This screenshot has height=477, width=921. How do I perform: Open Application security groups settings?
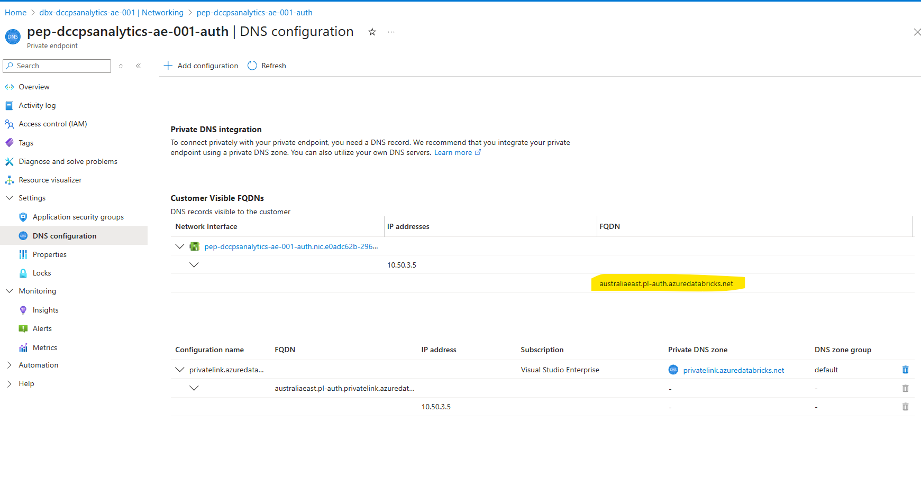point(78,217)
